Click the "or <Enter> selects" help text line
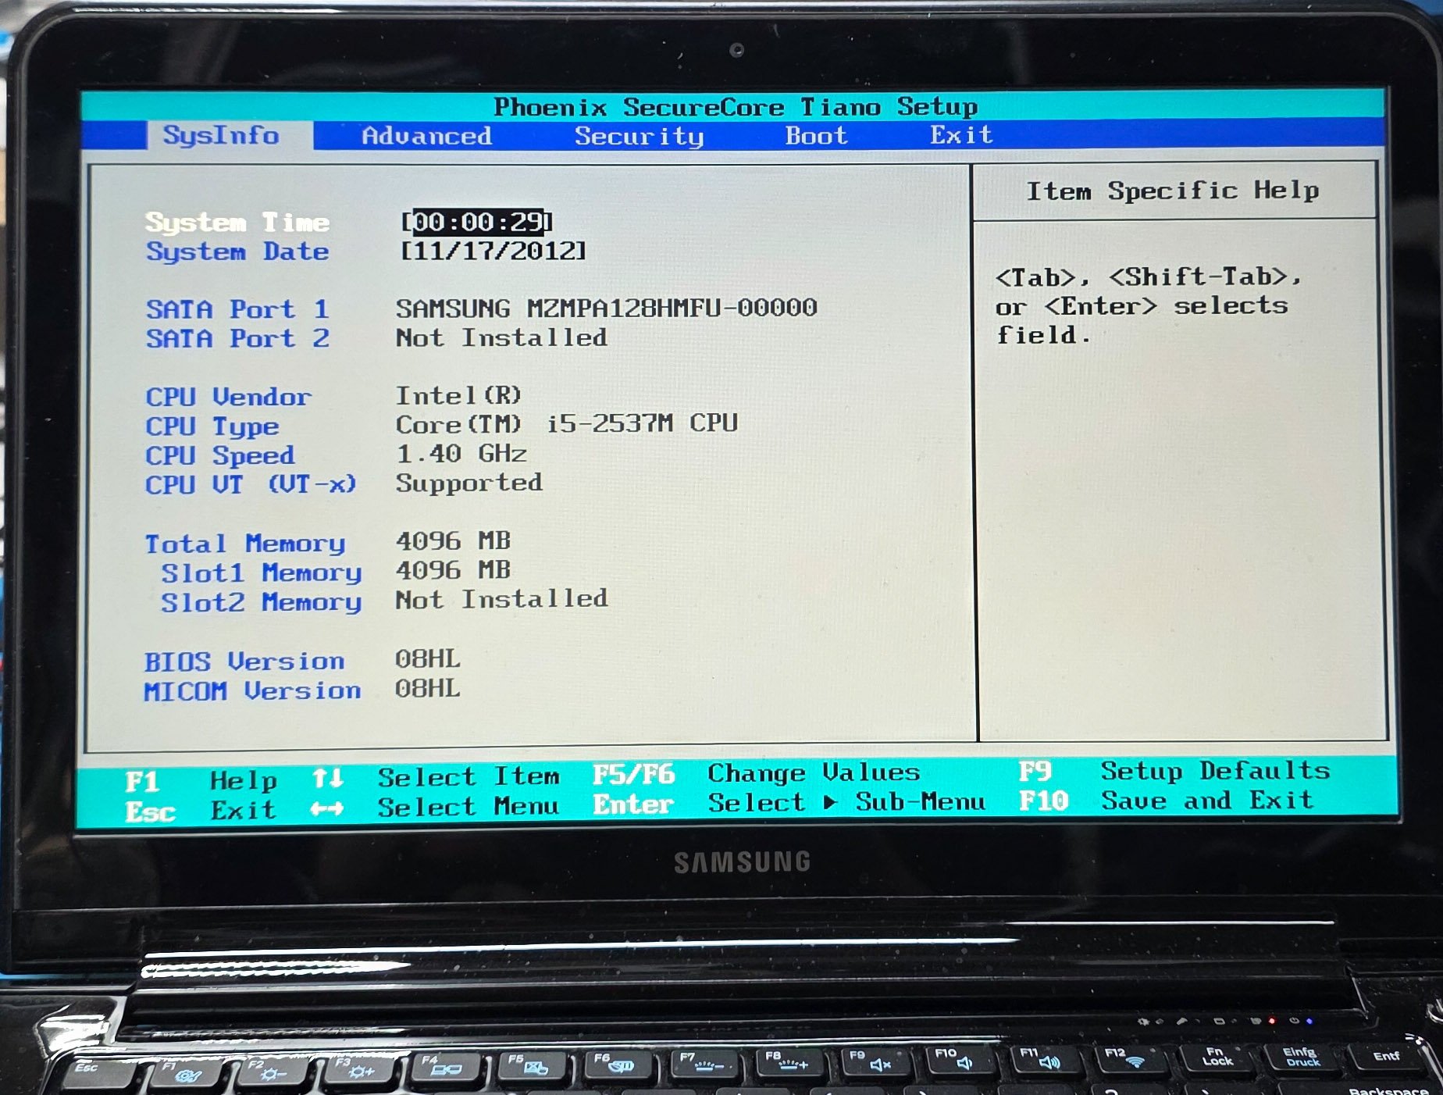This screenshot has height=1095, width=1443. pos(1142,305)
